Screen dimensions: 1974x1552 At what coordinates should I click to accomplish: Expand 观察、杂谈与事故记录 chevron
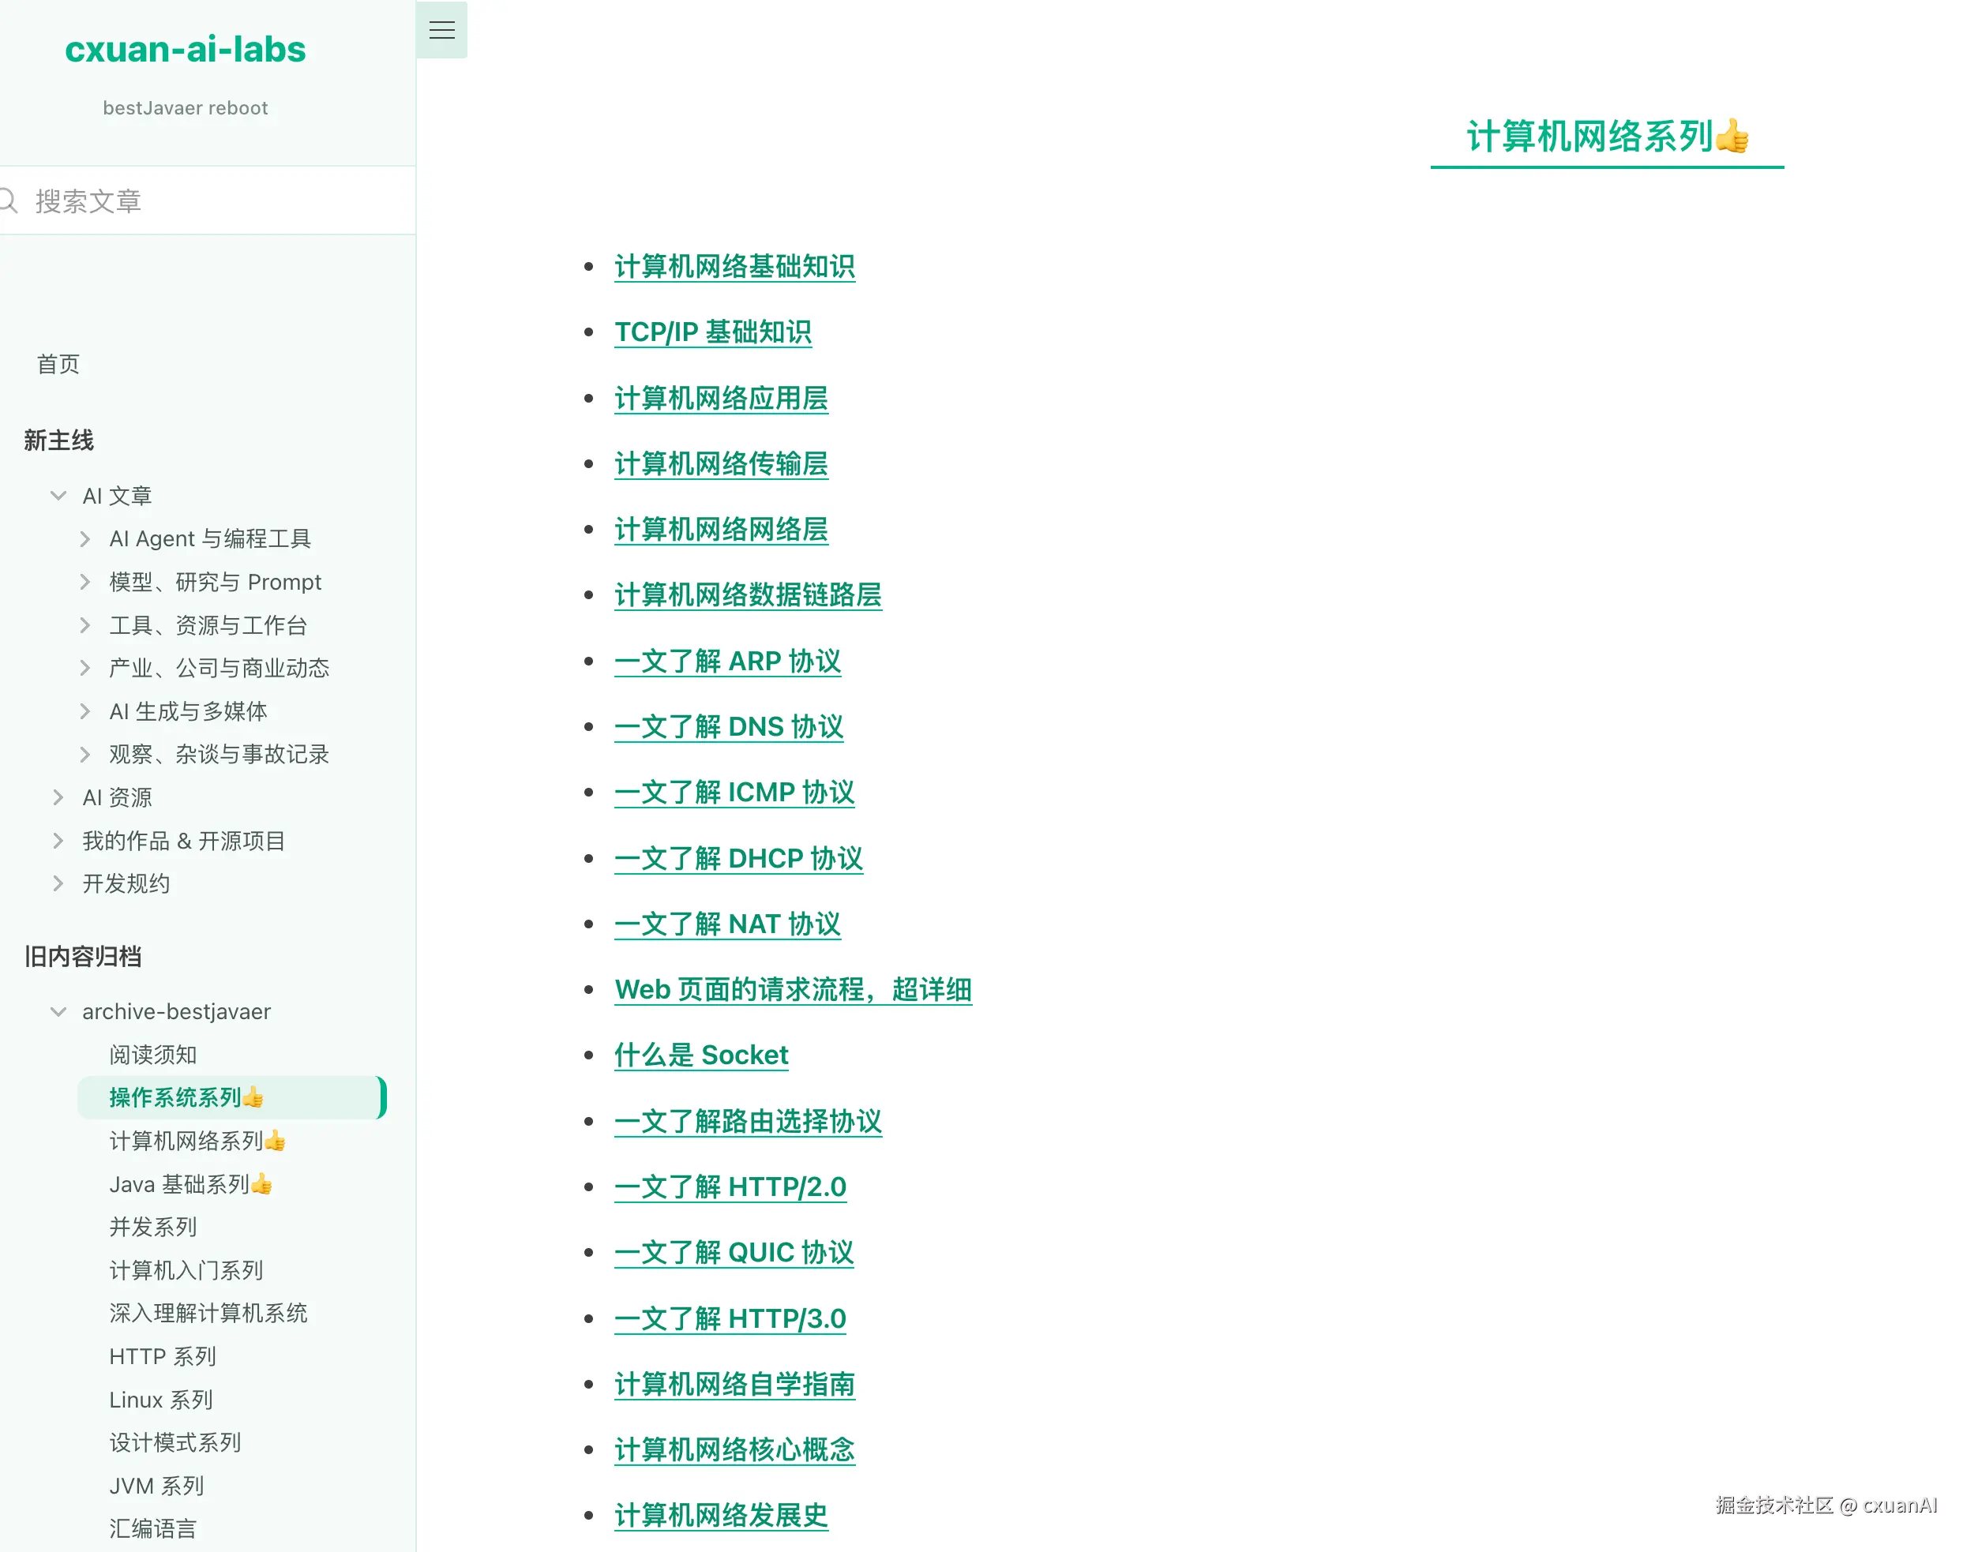pos(84,754)
